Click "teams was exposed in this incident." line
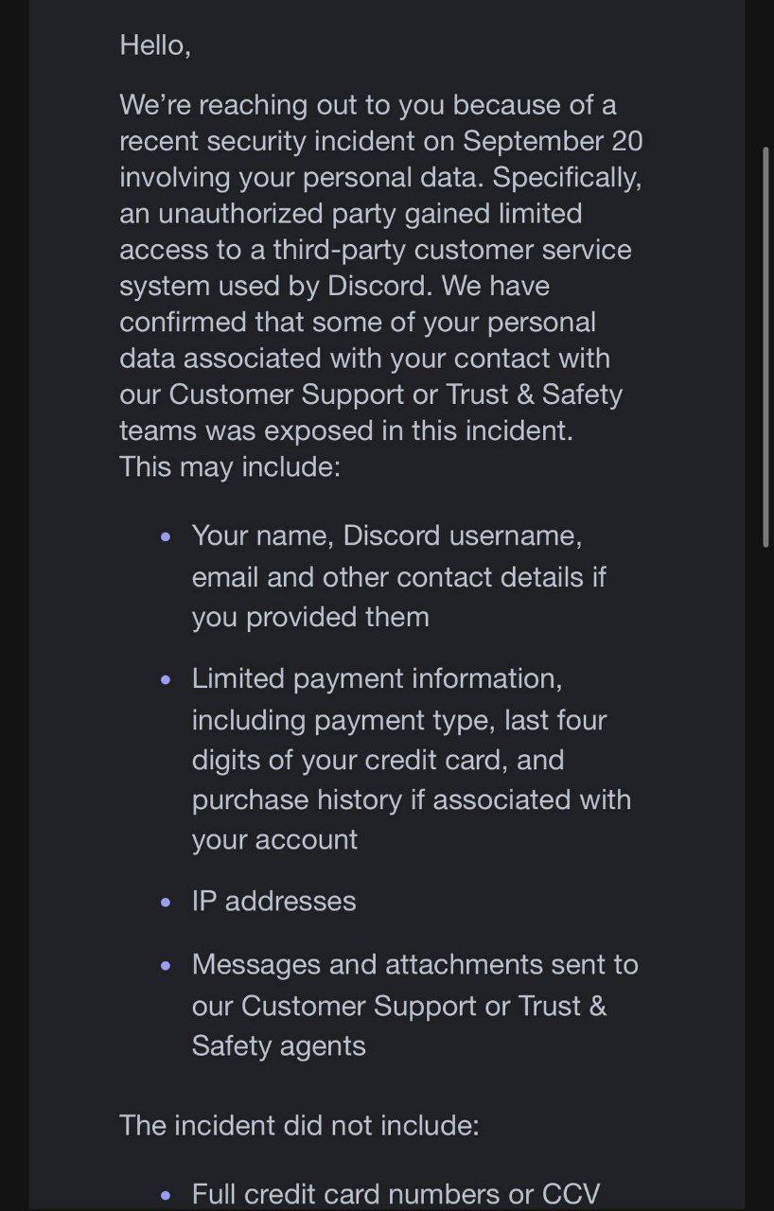 tap(346, 430)
